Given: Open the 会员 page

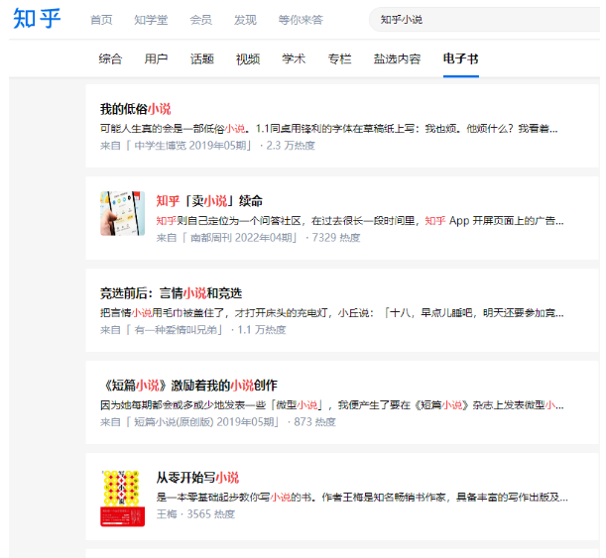Looking at the screenshot, I should click(200, 20).
